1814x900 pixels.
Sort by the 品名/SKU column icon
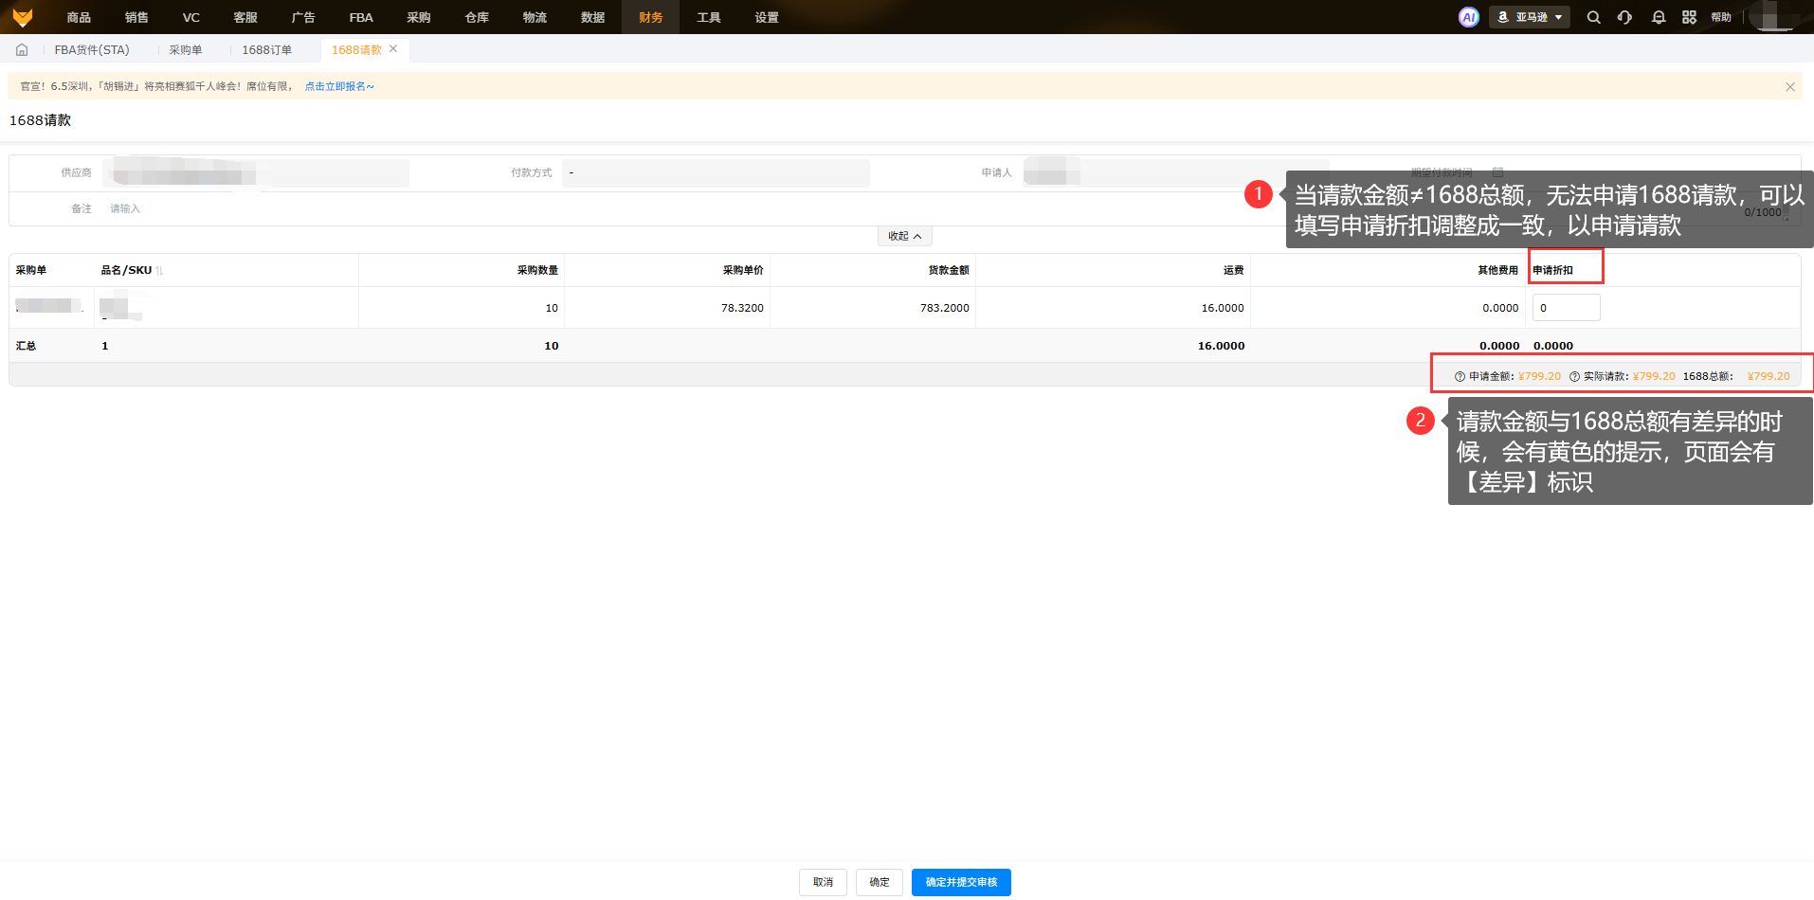pyautogui.click(x=159, y=271)
